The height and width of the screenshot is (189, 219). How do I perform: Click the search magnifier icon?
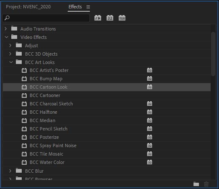coord(7,18)
